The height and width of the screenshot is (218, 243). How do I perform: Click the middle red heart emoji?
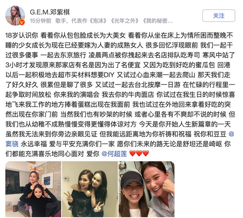(x=139, y=153)
